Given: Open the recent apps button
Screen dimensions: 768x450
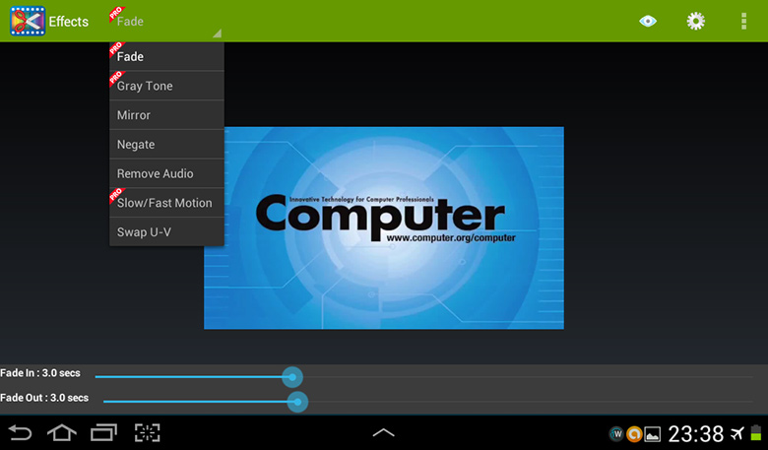Looking at the screenshot, I should coord(103,433).
